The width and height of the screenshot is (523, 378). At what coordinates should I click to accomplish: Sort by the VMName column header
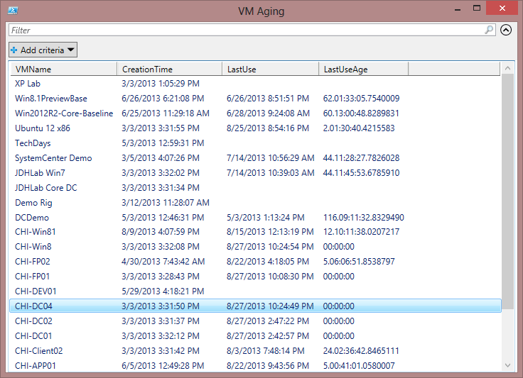tap(64, 70)
